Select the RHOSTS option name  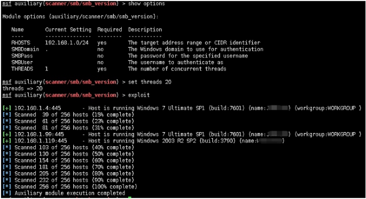click(x=21, y=42)
